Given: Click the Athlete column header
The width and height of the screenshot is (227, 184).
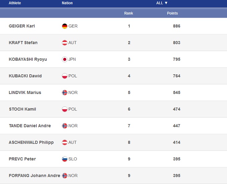Looking at the screenshot, I should (x=15, y=3).
